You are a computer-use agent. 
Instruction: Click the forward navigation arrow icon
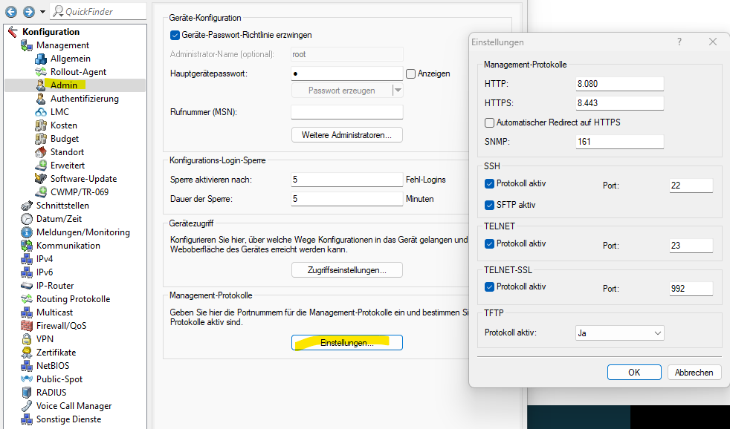click(x=29, y=12)
